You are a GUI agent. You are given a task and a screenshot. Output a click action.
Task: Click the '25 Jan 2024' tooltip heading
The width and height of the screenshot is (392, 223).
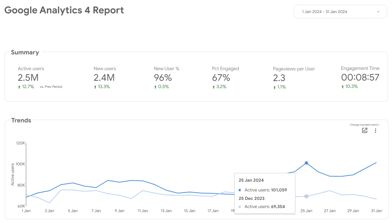[251, 180]
